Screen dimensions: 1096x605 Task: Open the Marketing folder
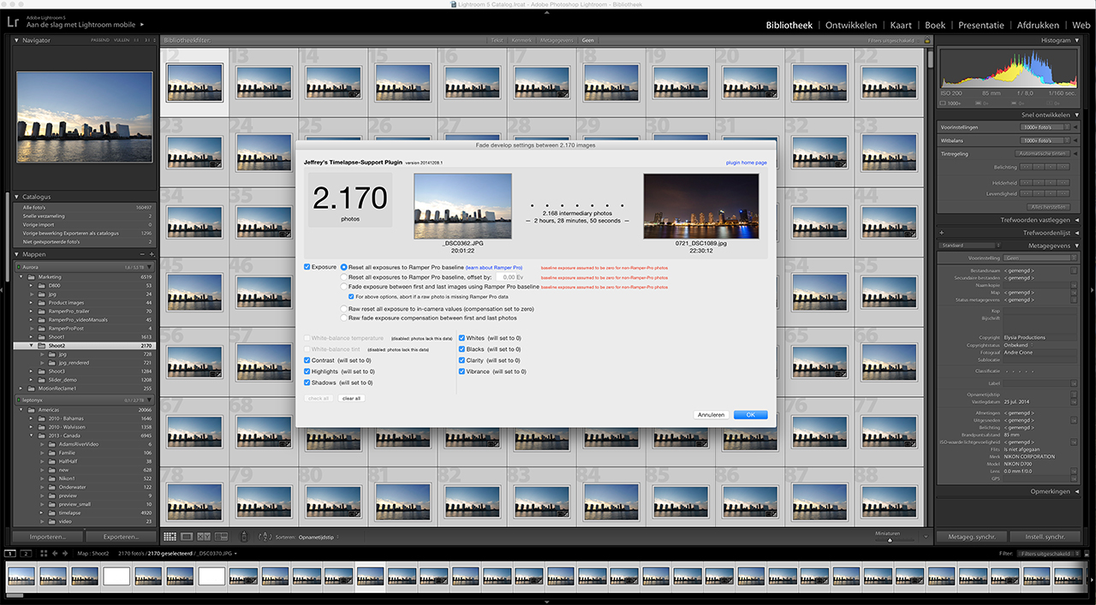84,277
